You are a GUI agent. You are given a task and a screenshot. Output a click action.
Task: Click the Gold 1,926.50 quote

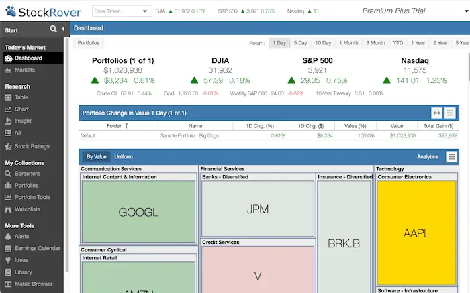pyautogui.click(x=191, y=93)
